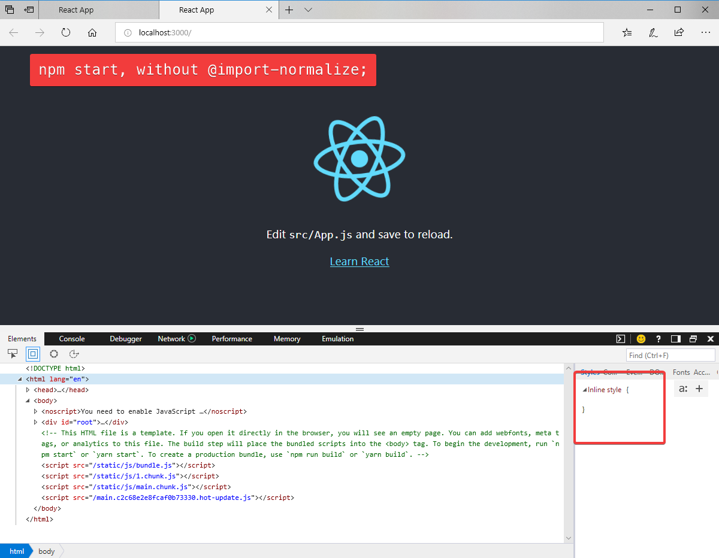Open the tab previews chevron
Screen dimensions: 719x558
click(x=308, y=10)
